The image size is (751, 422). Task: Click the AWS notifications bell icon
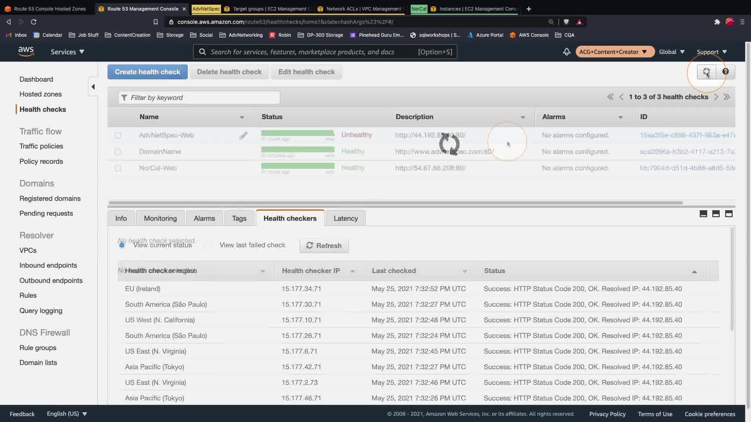coord(566,52)
